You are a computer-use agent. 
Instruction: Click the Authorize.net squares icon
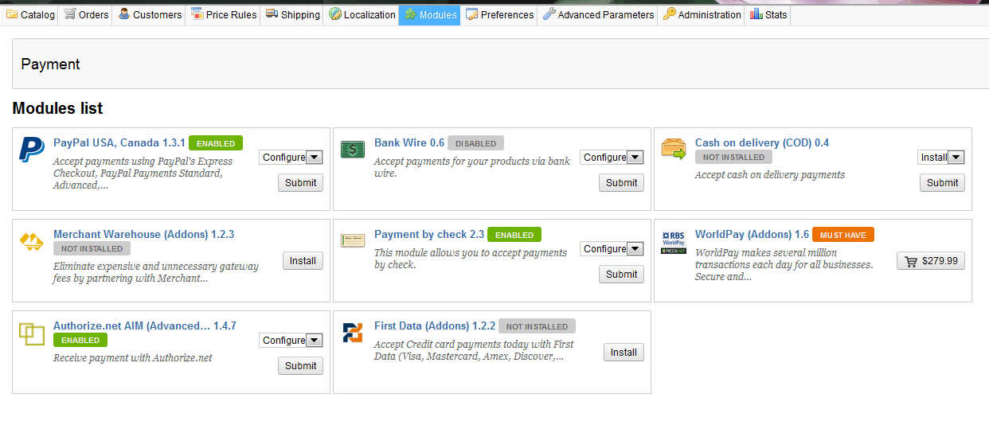[32, 334]
